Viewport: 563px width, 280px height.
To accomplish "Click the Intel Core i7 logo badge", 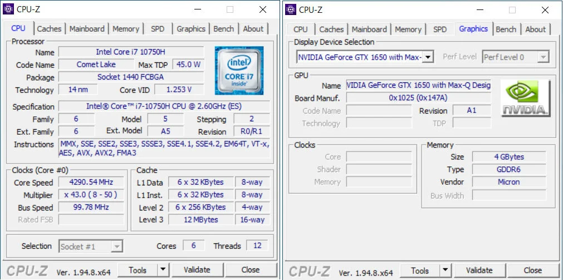I will (239, 69).
